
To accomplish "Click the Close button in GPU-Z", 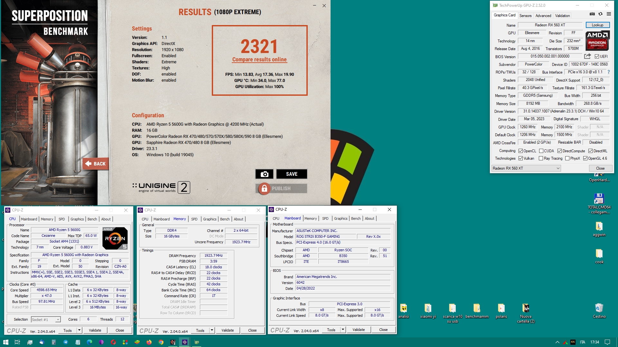I will [x=600, y=168].
